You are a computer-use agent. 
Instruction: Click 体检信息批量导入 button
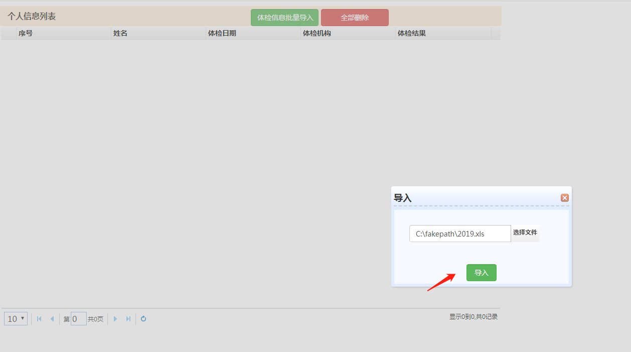[x=284, y=18]
